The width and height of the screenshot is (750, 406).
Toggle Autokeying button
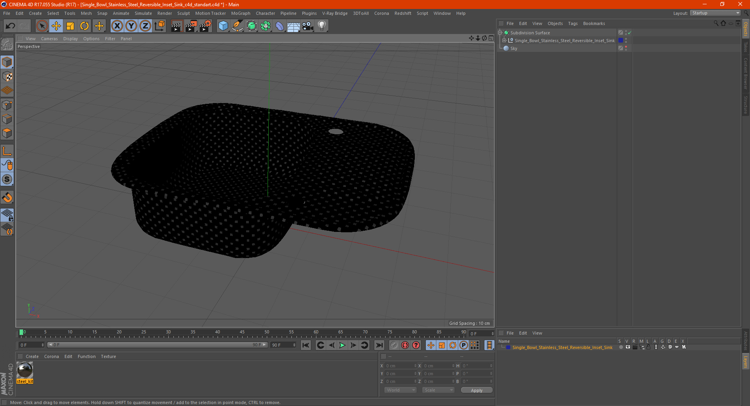[405, 345]
